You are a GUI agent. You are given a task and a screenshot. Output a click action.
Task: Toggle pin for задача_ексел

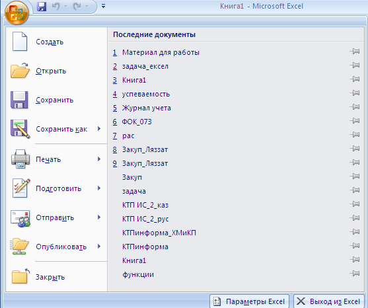pyautogui.click(x=355, y=65)
